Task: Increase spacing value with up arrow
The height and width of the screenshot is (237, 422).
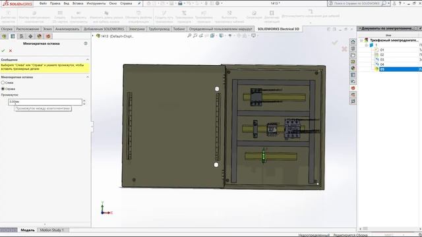Action: point(84,101)
